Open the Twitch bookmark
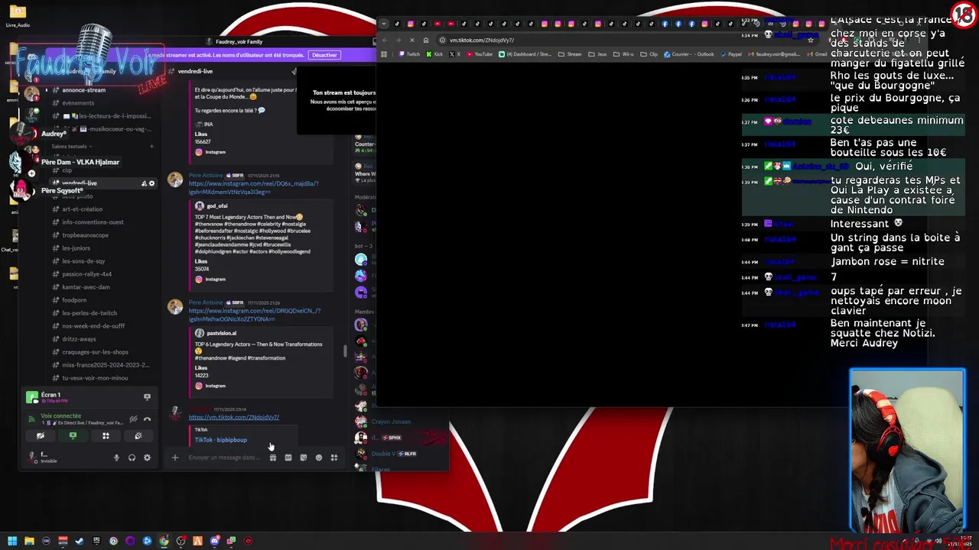This screenshot has height=550, width=979. (x=410, y=54)
